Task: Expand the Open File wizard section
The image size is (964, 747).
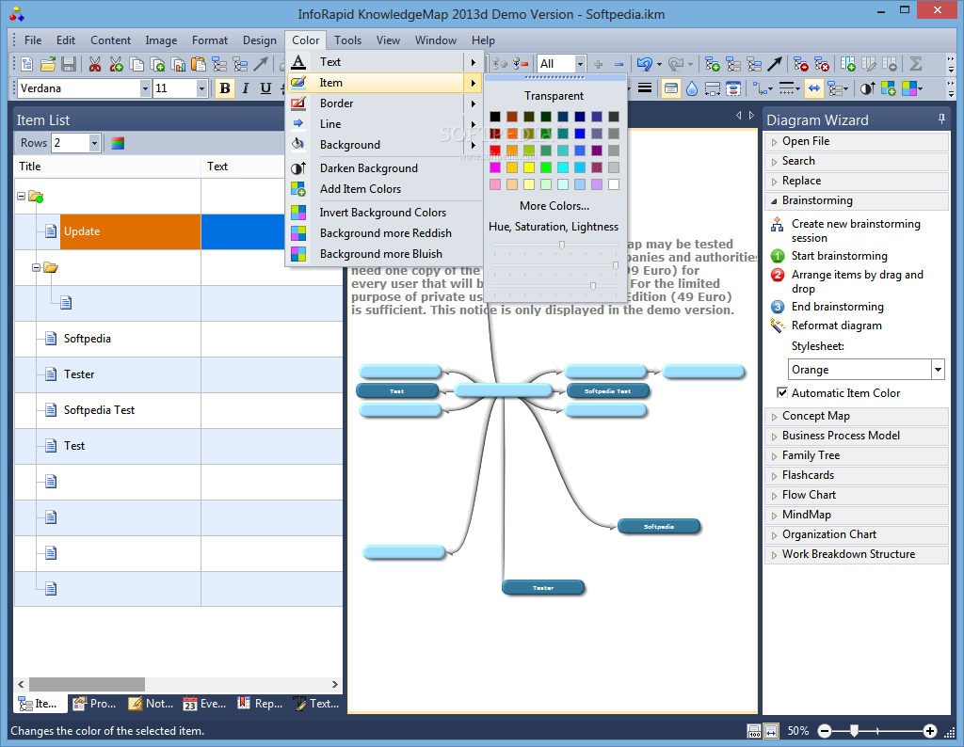Action: click(x=856, y=141)
